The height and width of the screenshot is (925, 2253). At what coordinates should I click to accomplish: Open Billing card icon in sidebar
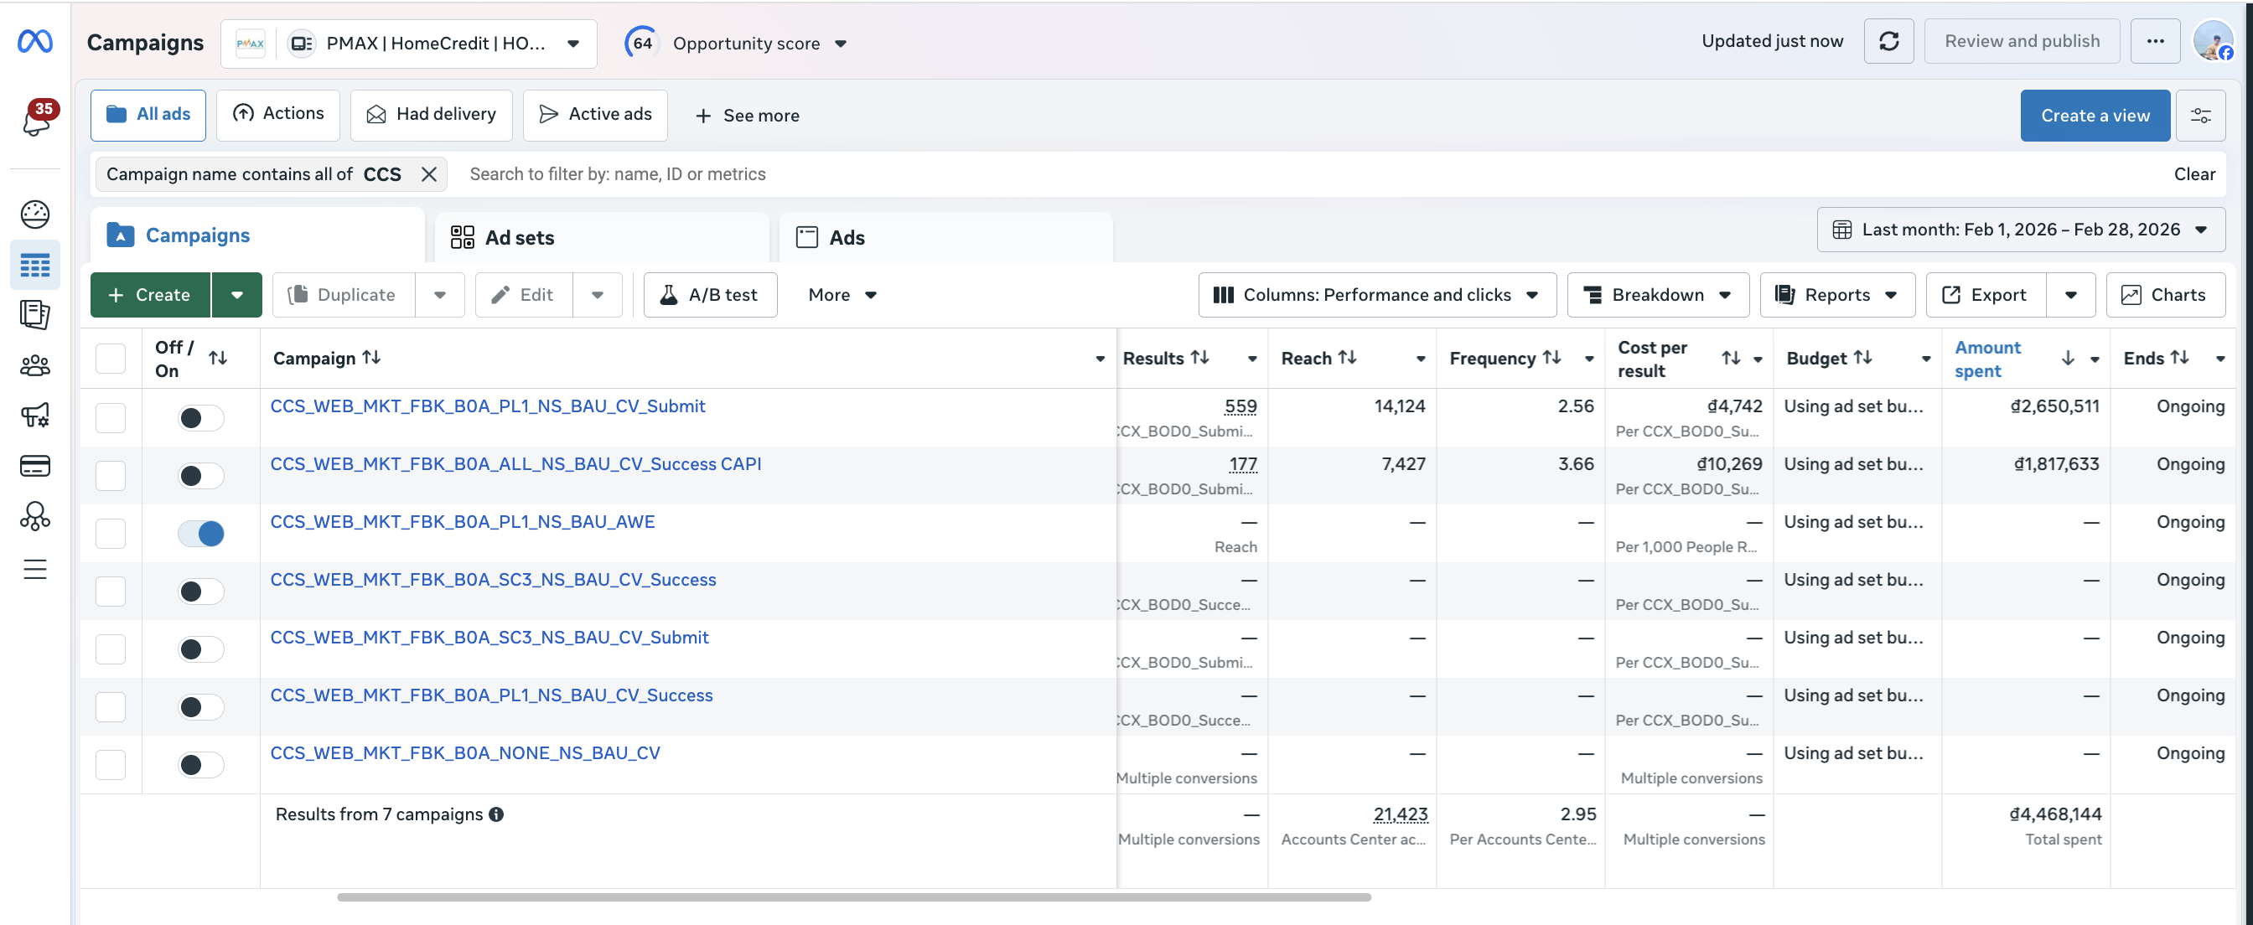(x=35, y=466)
